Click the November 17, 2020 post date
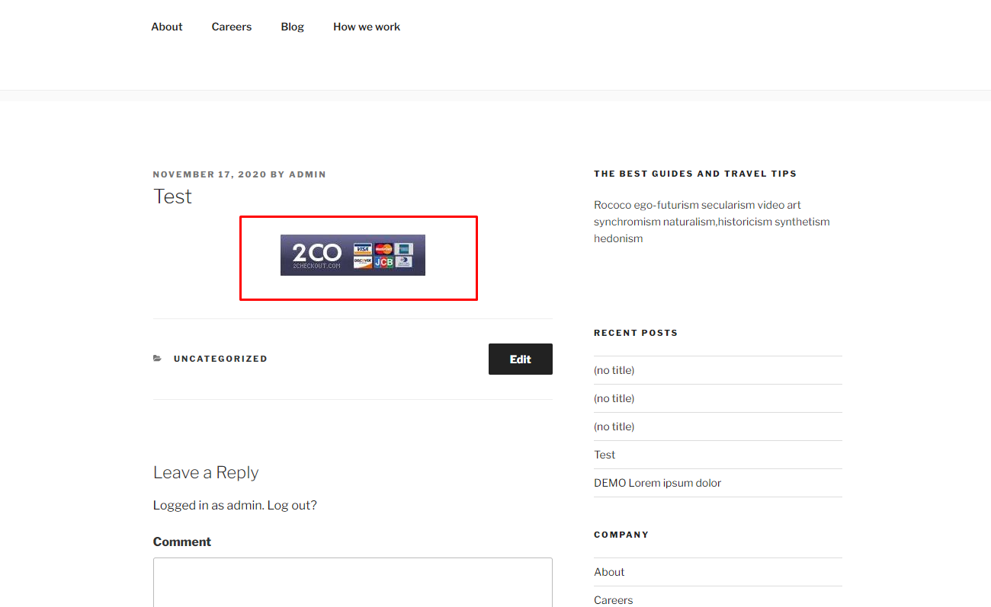The height and width of the screenshot is (607, 991). pos(210,174)
